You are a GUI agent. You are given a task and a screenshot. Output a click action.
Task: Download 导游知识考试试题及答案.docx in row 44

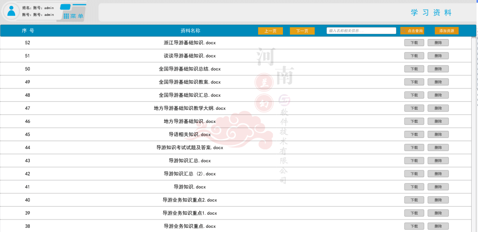414,148
